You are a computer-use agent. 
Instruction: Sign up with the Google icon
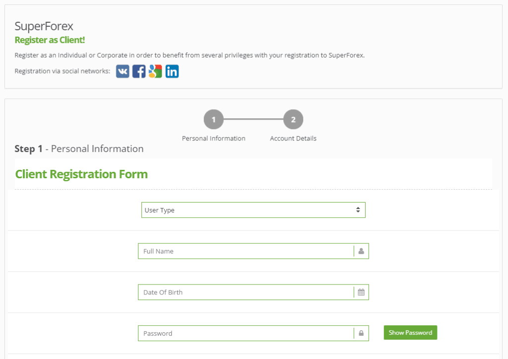[155, 72]
